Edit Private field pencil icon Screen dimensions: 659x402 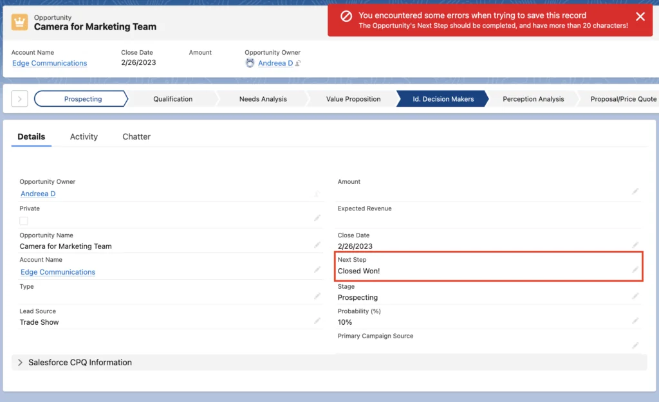coord(317,217)
